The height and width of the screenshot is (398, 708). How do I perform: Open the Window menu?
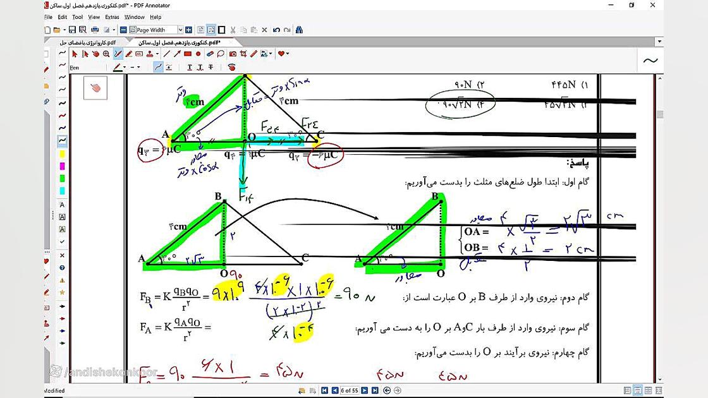point(135,17)
